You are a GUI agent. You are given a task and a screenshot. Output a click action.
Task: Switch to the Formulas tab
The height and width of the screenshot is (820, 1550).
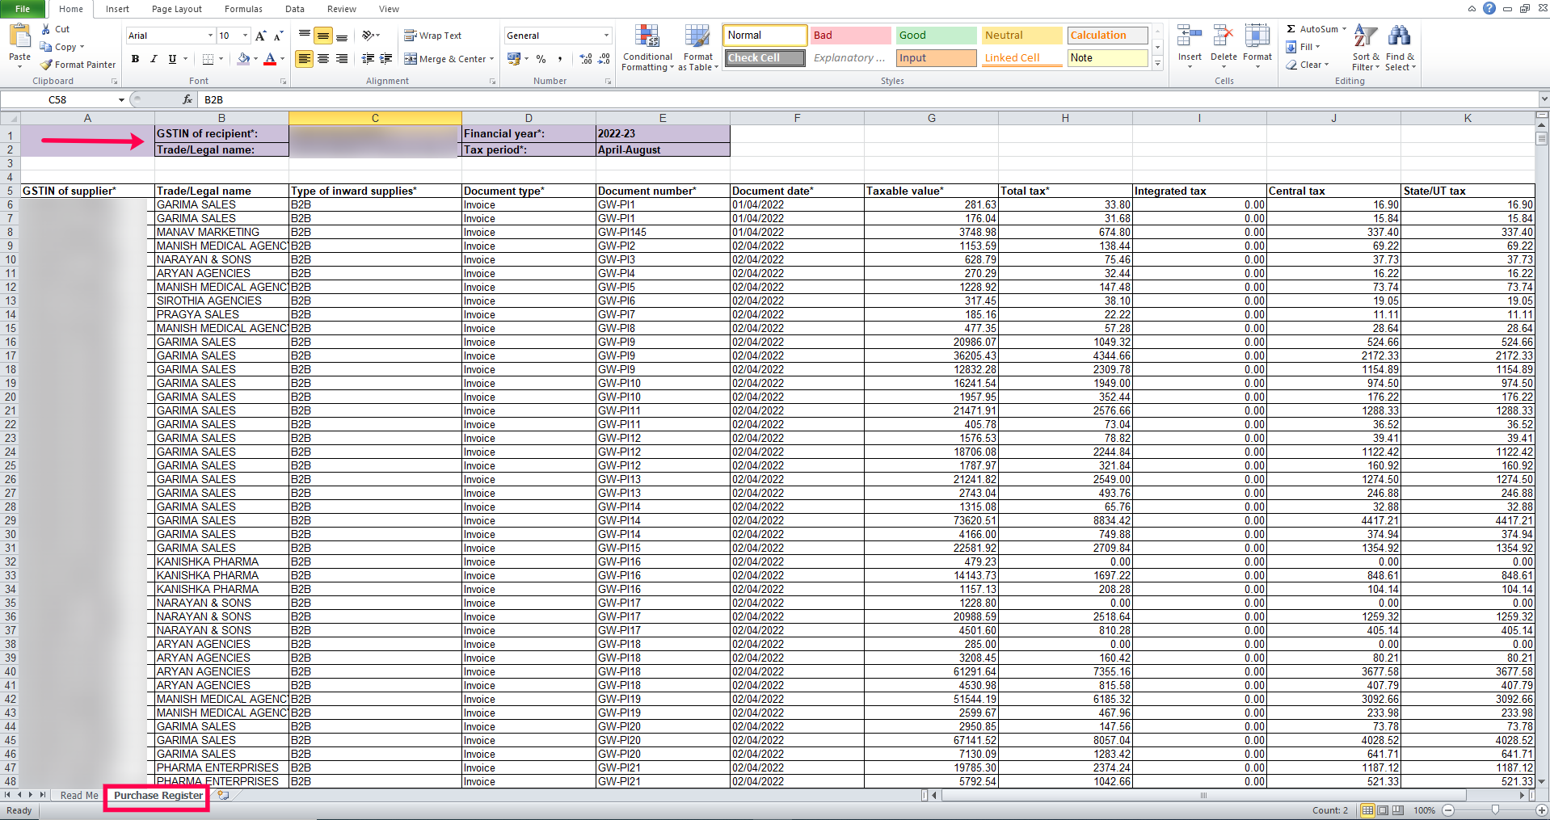coord(243,9)
